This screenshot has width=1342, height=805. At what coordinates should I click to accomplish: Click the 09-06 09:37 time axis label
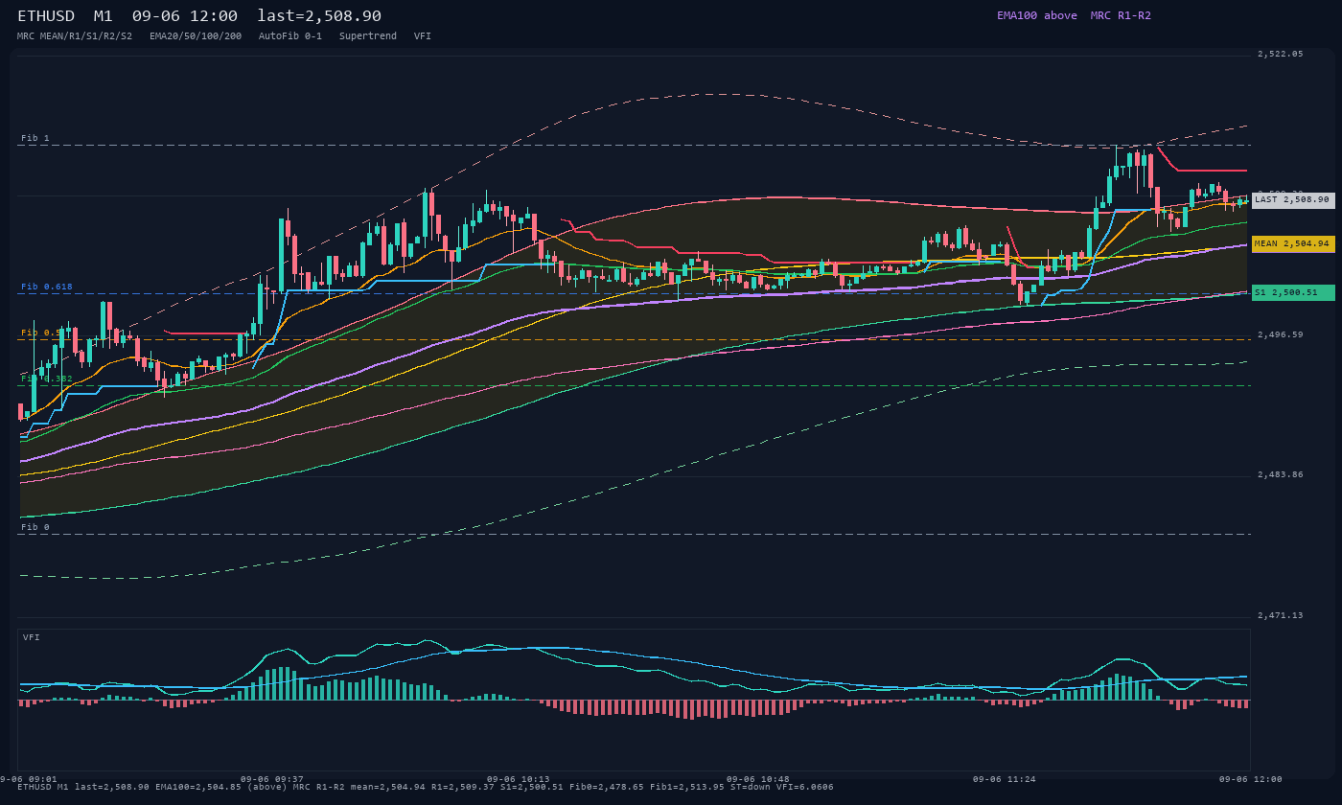[272, 779]
